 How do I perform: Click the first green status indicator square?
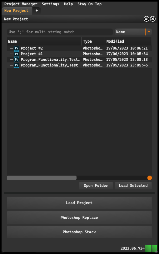pos(148,248)
